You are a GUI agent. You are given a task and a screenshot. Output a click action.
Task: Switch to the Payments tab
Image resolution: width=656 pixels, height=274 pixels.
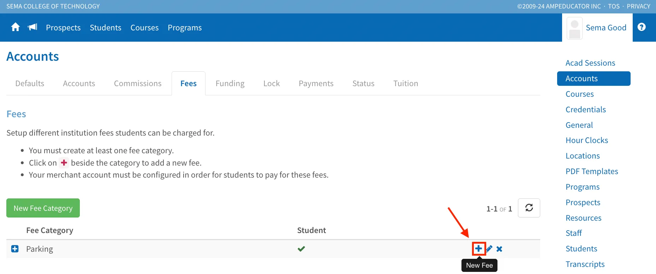(x=316, y=83)
